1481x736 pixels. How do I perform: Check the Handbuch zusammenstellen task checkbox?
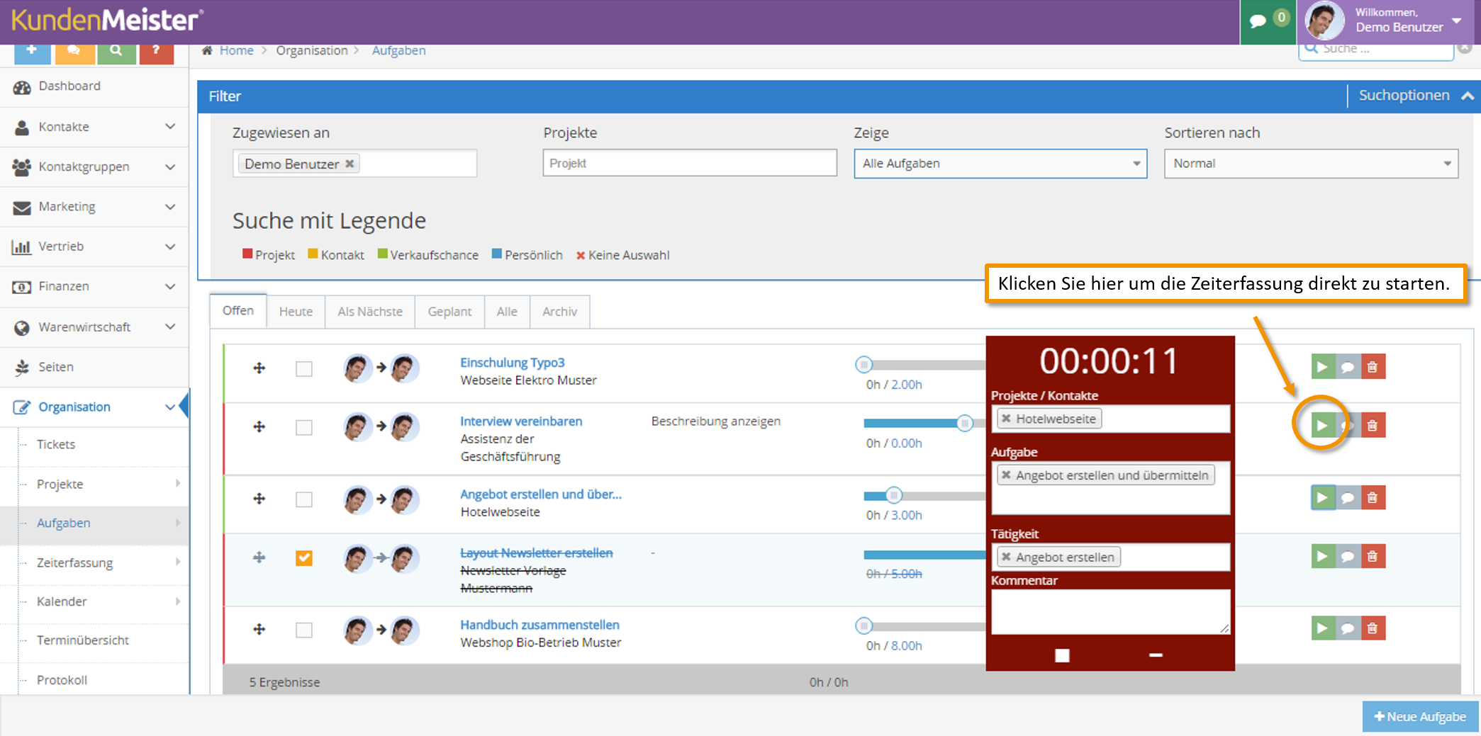(304, 630)
